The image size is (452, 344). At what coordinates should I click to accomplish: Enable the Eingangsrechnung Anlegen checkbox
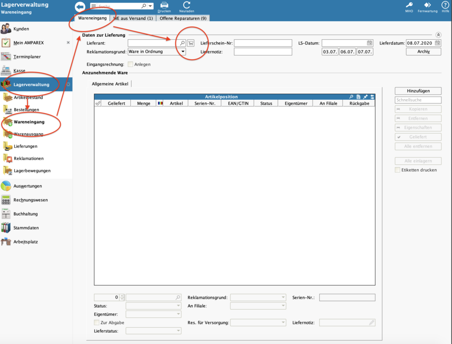pos(130,64)
